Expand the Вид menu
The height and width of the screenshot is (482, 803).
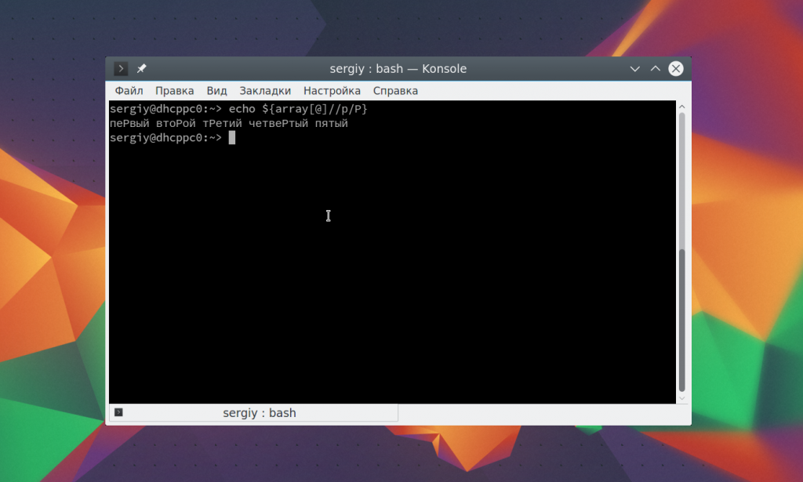click(216, 91)
